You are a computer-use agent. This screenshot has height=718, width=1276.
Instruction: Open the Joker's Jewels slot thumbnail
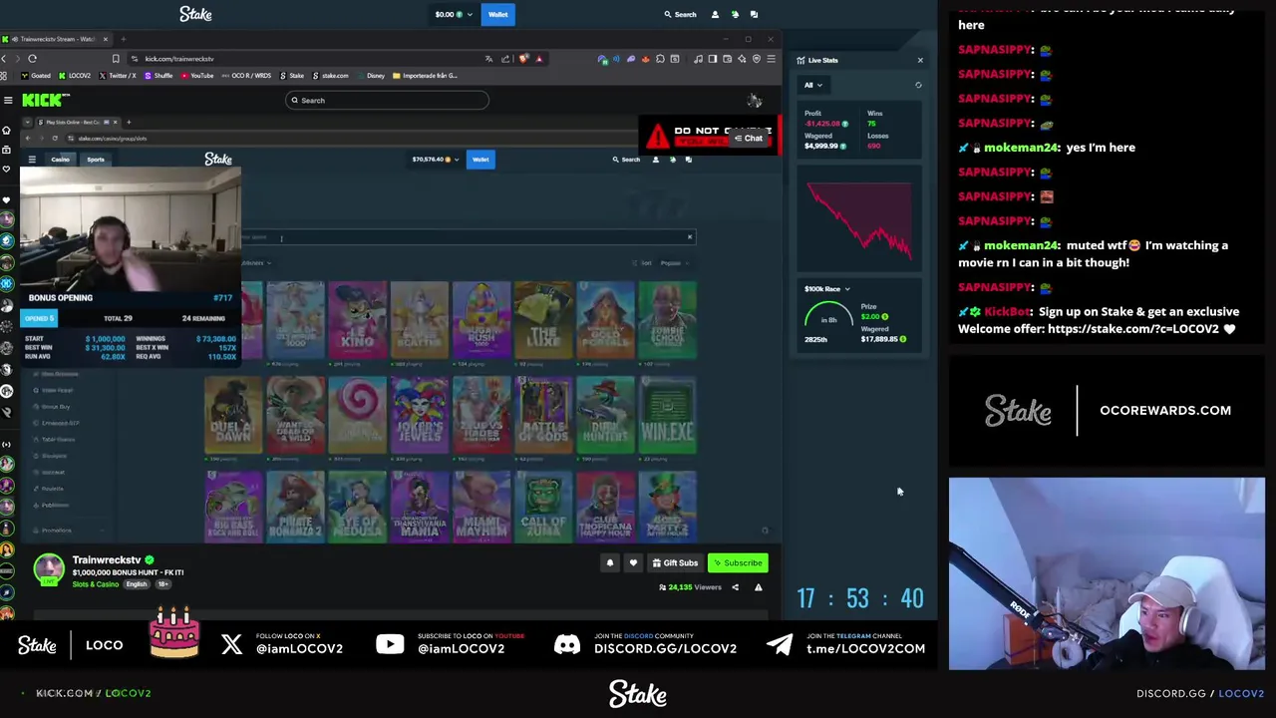coord(419,414)
